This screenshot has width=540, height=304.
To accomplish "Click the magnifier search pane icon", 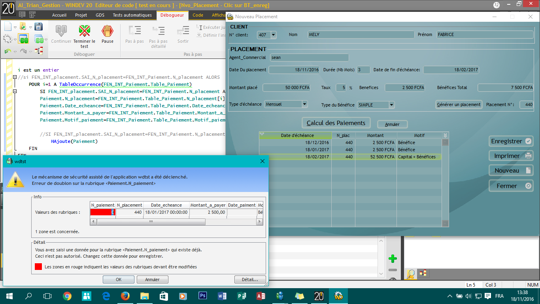I will click(x=411, y=274).
